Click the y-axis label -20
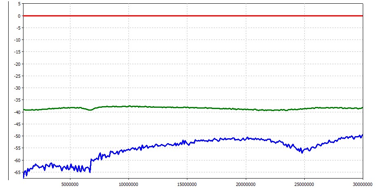378x188 pixels. click(17, 64)
